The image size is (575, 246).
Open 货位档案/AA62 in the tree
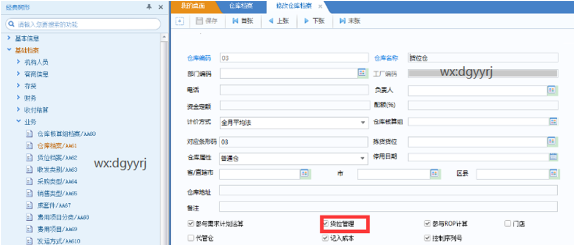[x=57, y=158]
